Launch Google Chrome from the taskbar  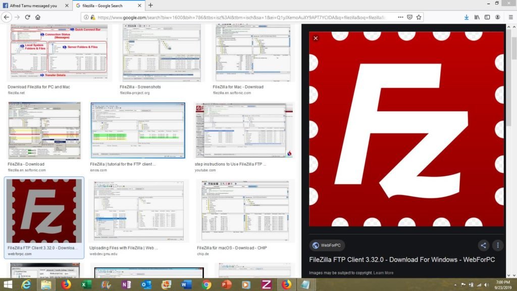(x=206, y=284)
